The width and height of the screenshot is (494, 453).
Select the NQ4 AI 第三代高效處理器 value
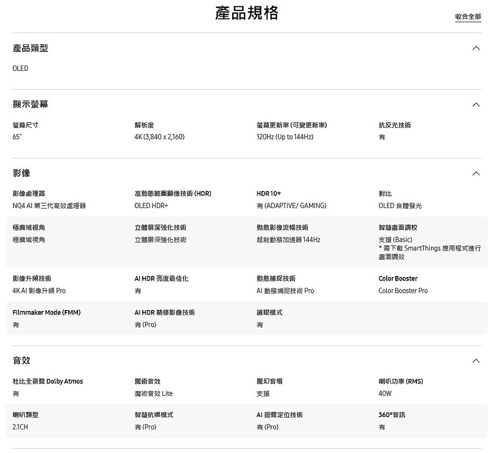[49, 206]
